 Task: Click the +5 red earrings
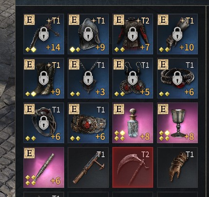tap(133, 78)
